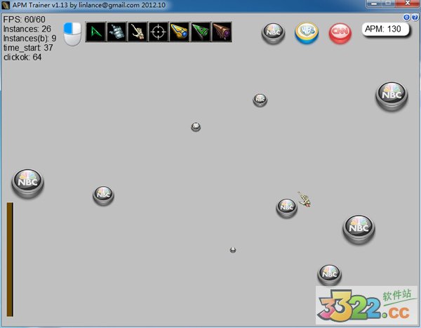This screenshot has height=328, width=421.
Task: Click the mouse button mode icon
Action: pyautogui.click(x=72, y=34)
